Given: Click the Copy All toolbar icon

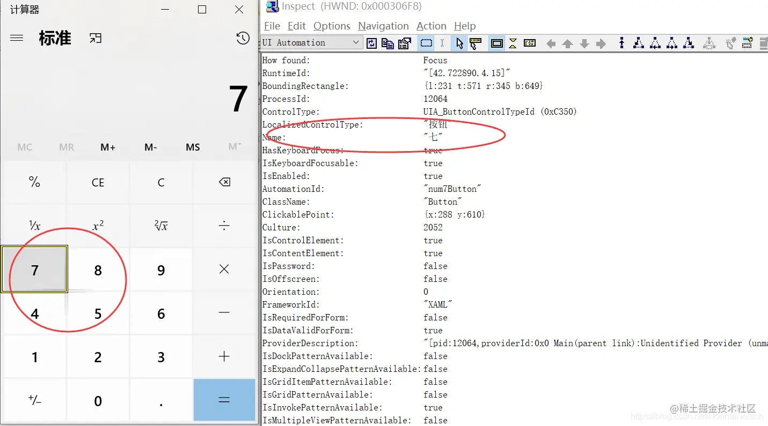Looking at the screenshot, I should pos(387,43).
